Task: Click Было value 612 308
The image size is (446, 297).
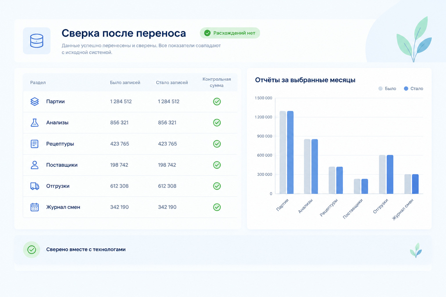Action: (119, 186)
